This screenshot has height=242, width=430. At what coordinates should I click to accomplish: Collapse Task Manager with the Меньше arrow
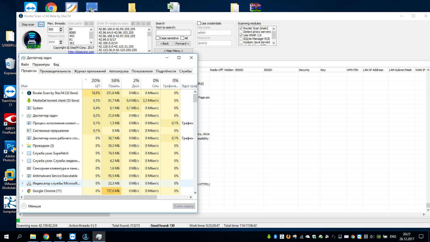[x=24, y=206]
